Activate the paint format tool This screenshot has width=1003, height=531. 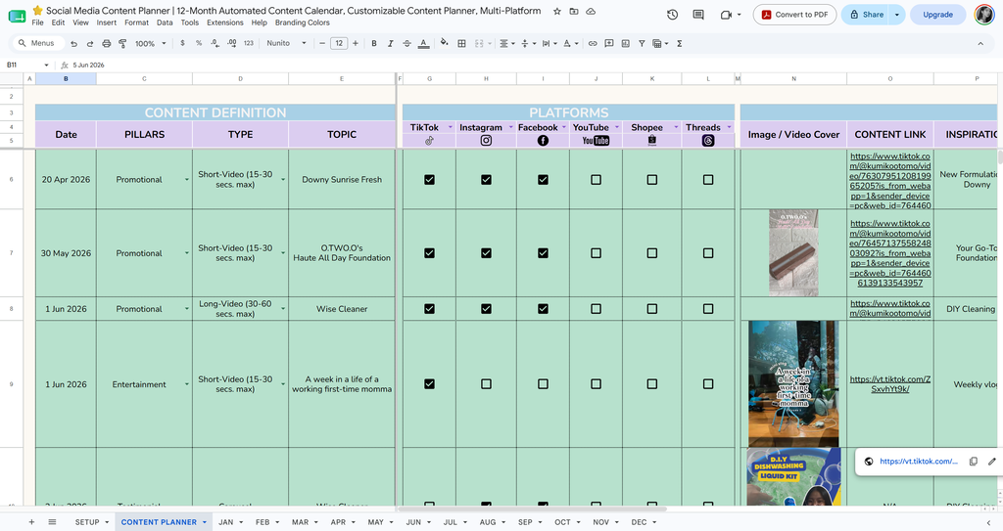coord(122,43)
